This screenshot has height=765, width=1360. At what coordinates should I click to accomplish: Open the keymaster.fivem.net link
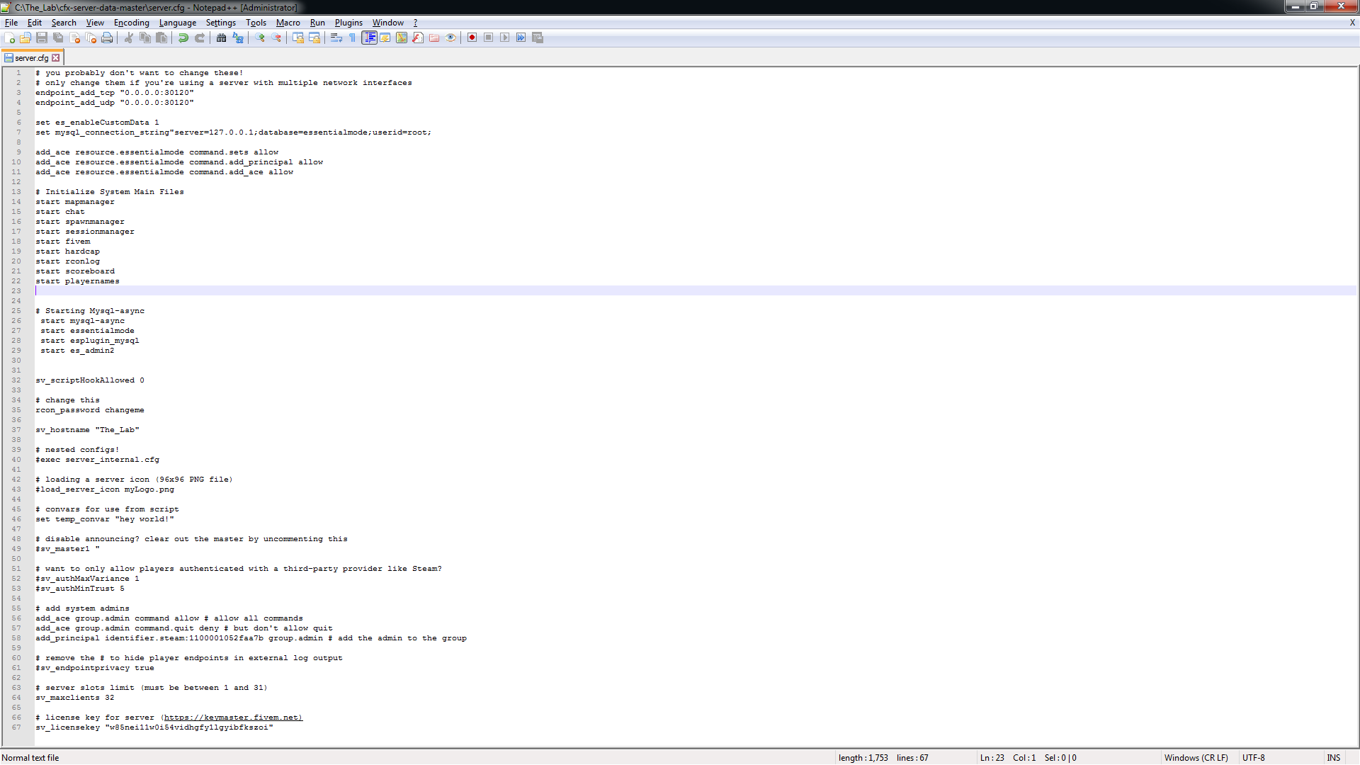pos(232,718)
